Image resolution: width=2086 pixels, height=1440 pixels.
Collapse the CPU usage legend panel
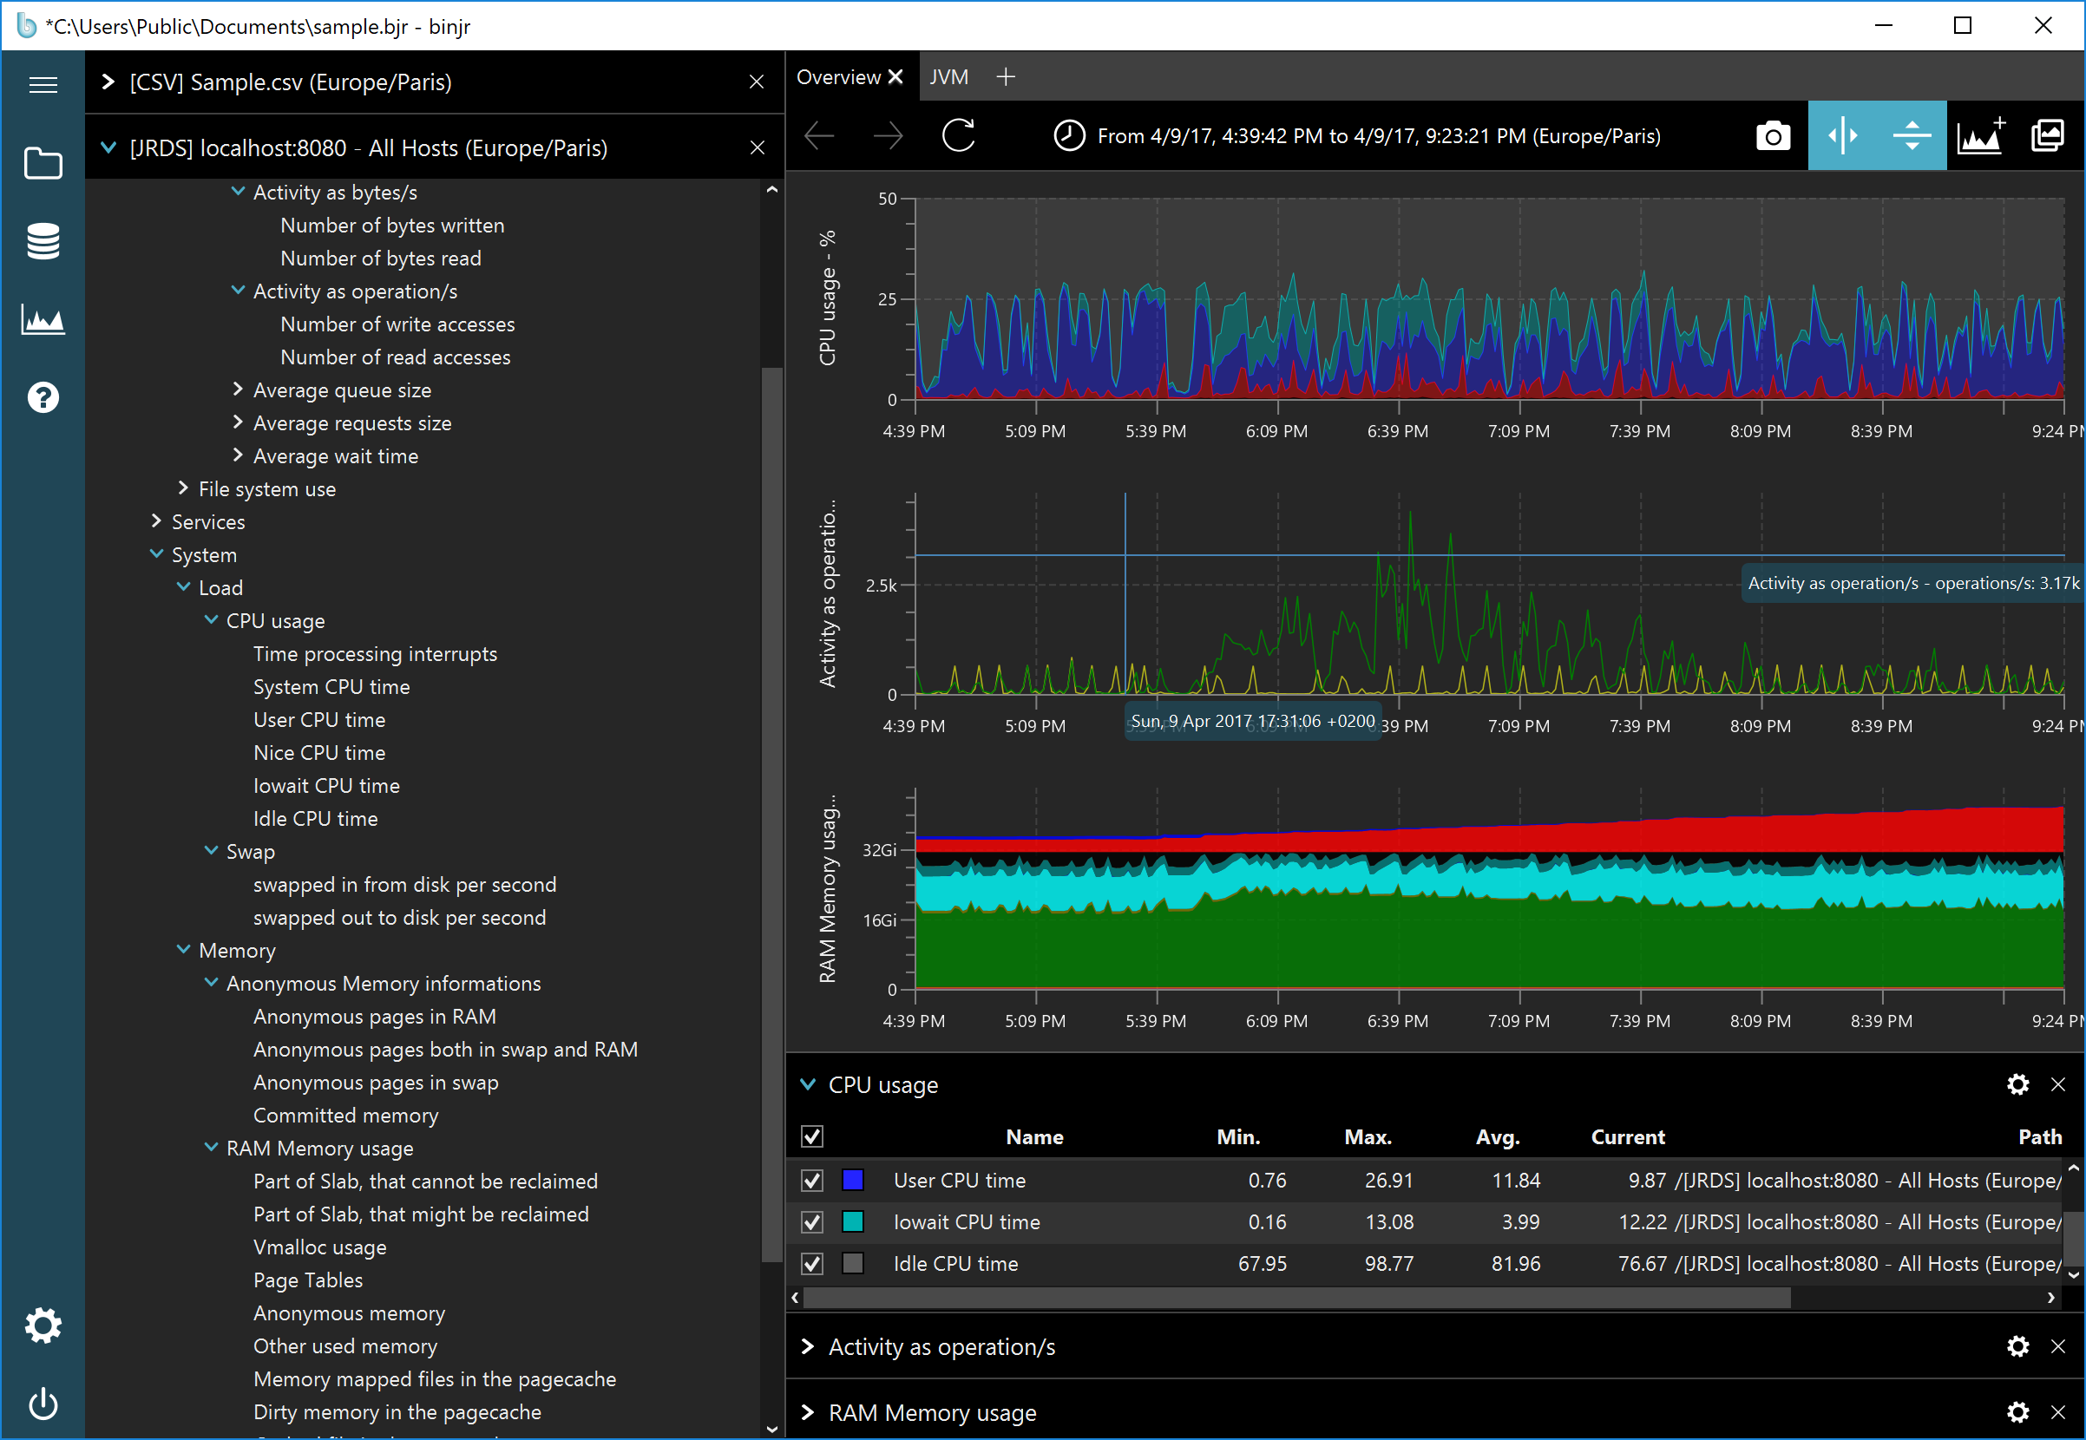pyautogui.click(x=809, y=1083)
